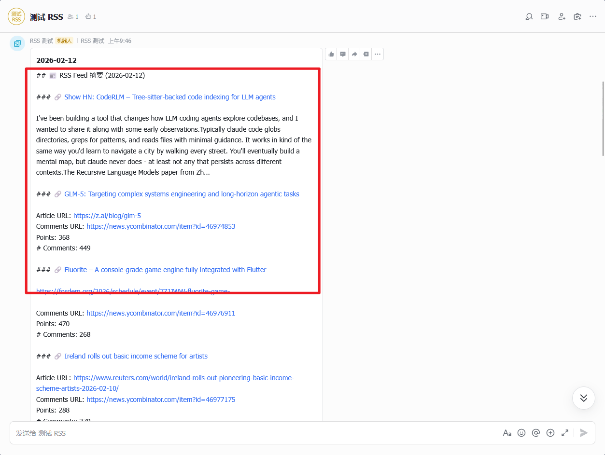Open more actions for the message

click(378, 54)
